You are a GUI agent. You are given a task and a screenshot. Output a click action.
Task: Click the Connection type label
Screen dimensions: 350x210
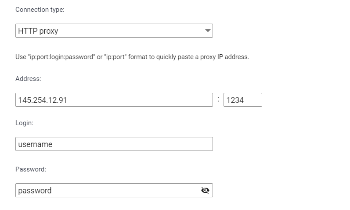coord(40,10)
